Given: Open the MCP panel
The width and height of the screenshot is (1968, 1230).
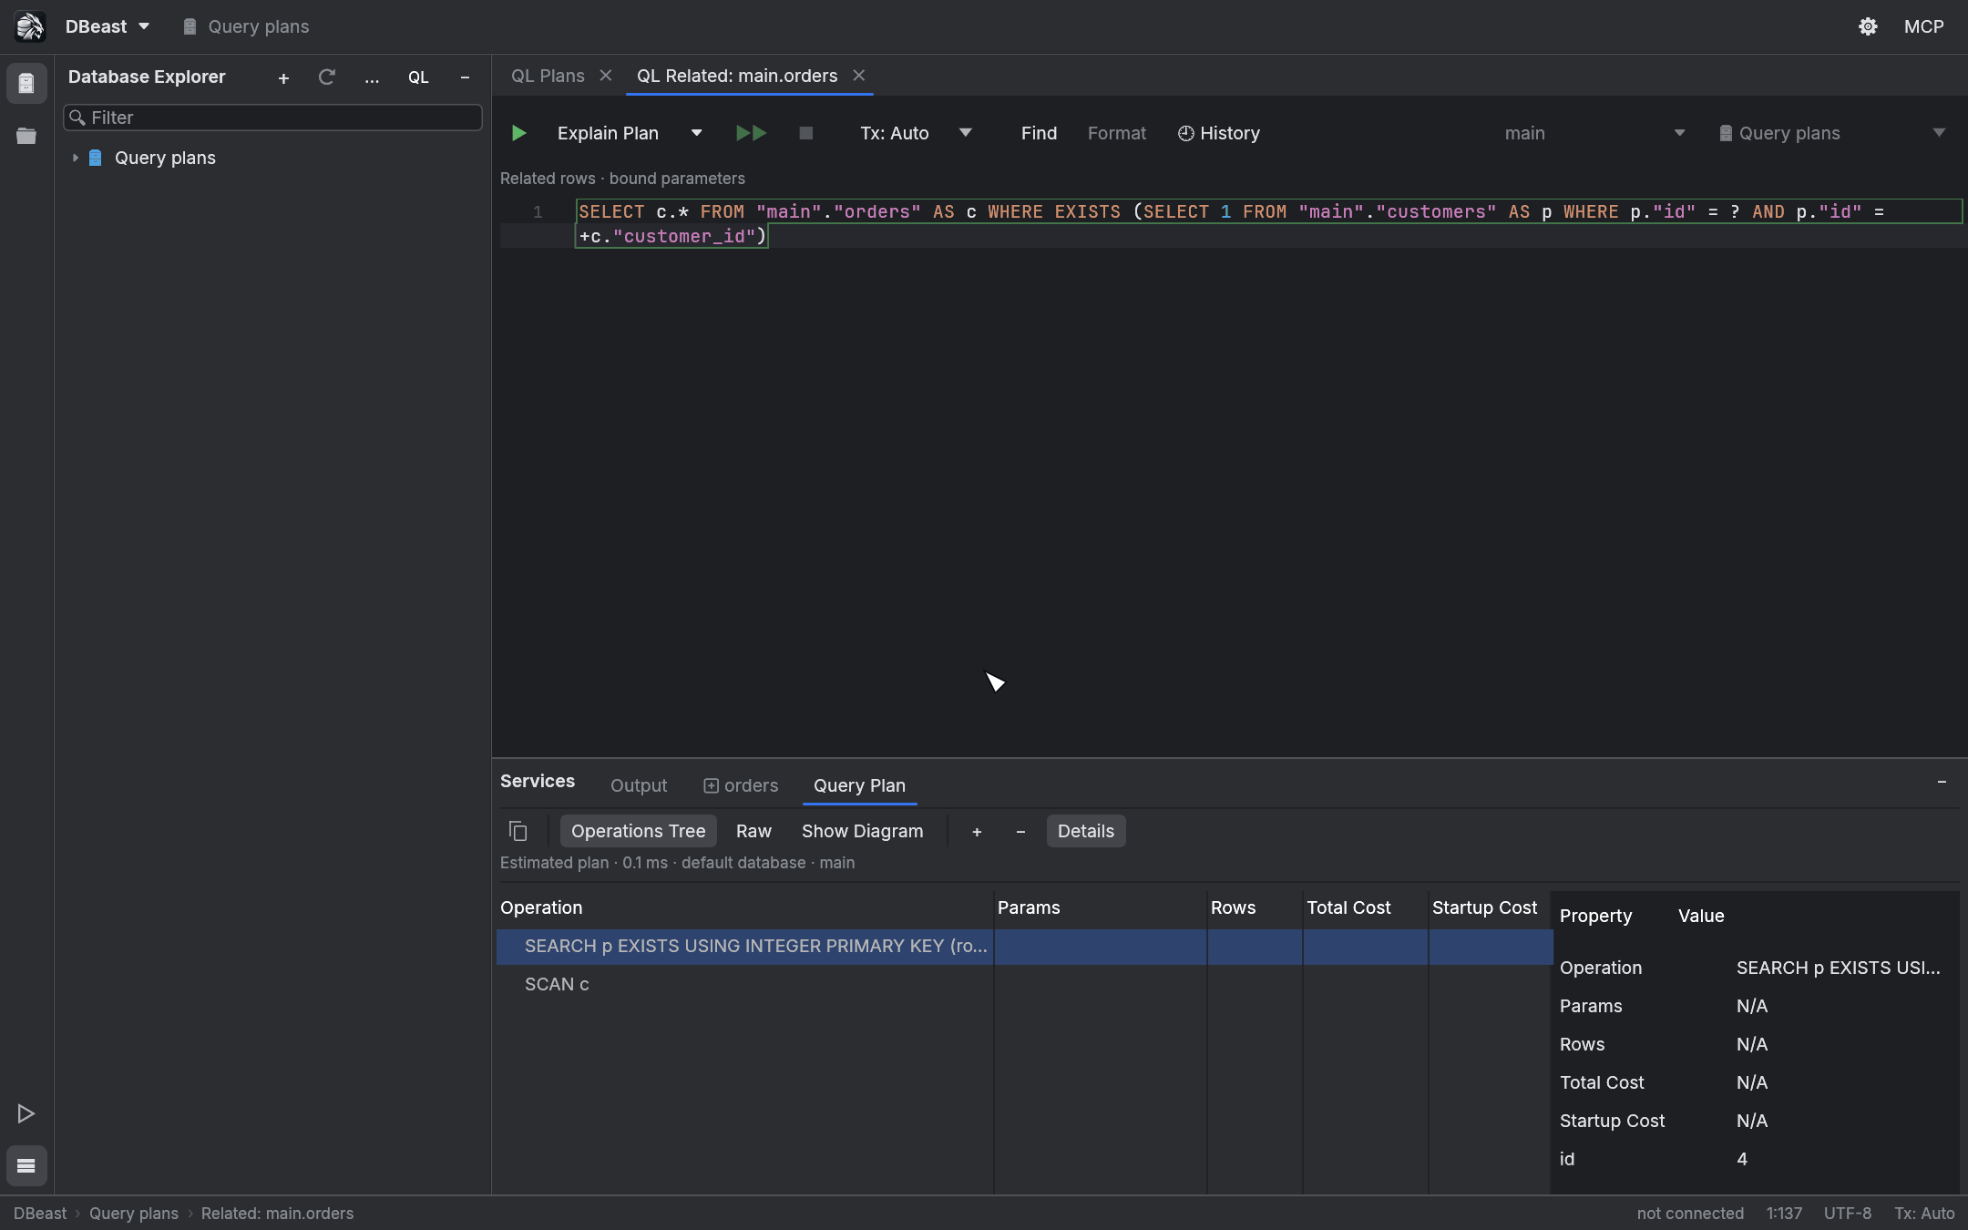Looking at the screenshot, I should click(x=1923, y=26).
